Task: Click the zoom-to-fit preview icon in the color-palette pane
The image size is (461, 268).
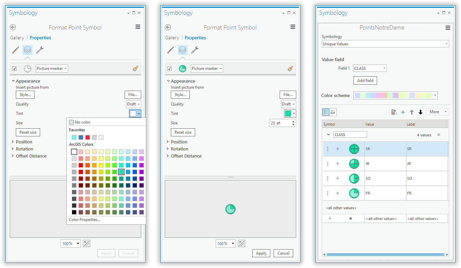Action: pos(87,243)
